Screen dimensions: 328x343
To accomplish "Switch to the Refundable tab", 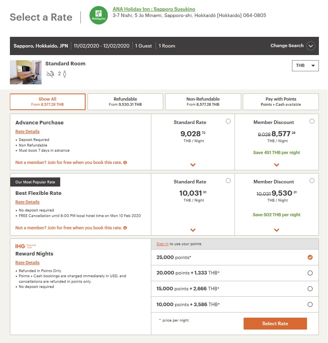I will (x=125, y=102).
